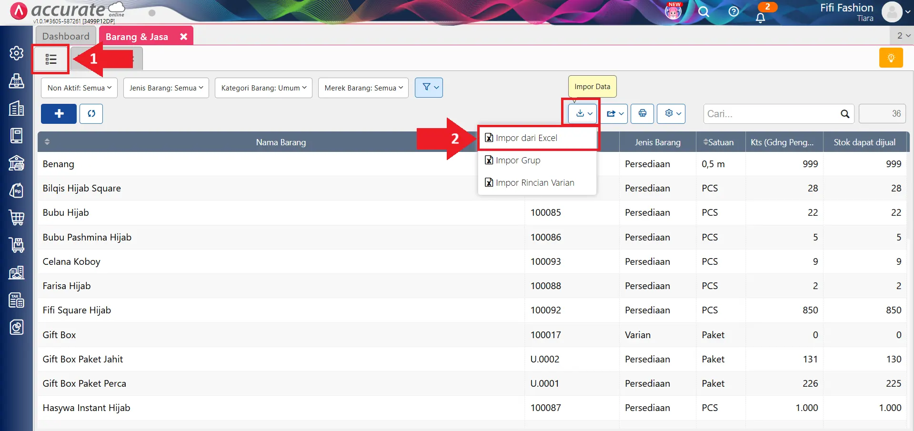Choose Impor Rincian Varian option
This screenshot has height=431, width=914.
534,183
